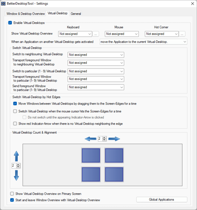197x210 pixels.
Task: Open Transport foreground Window to neighbouring dropdown
Action: point(96,63)
